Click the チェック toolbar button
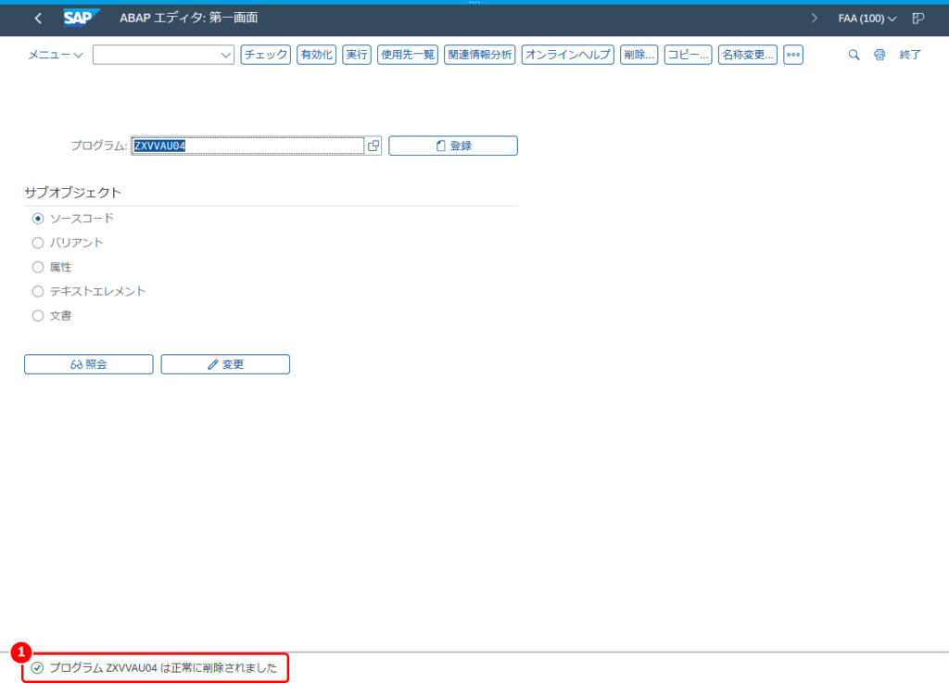This screenshot has width=949, height=683. pyautogui.click(x=266, y=55)
